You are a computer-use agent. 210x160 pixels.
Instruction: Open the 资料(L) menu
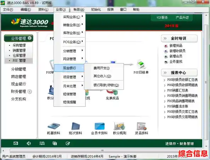[x=43, y=10]
